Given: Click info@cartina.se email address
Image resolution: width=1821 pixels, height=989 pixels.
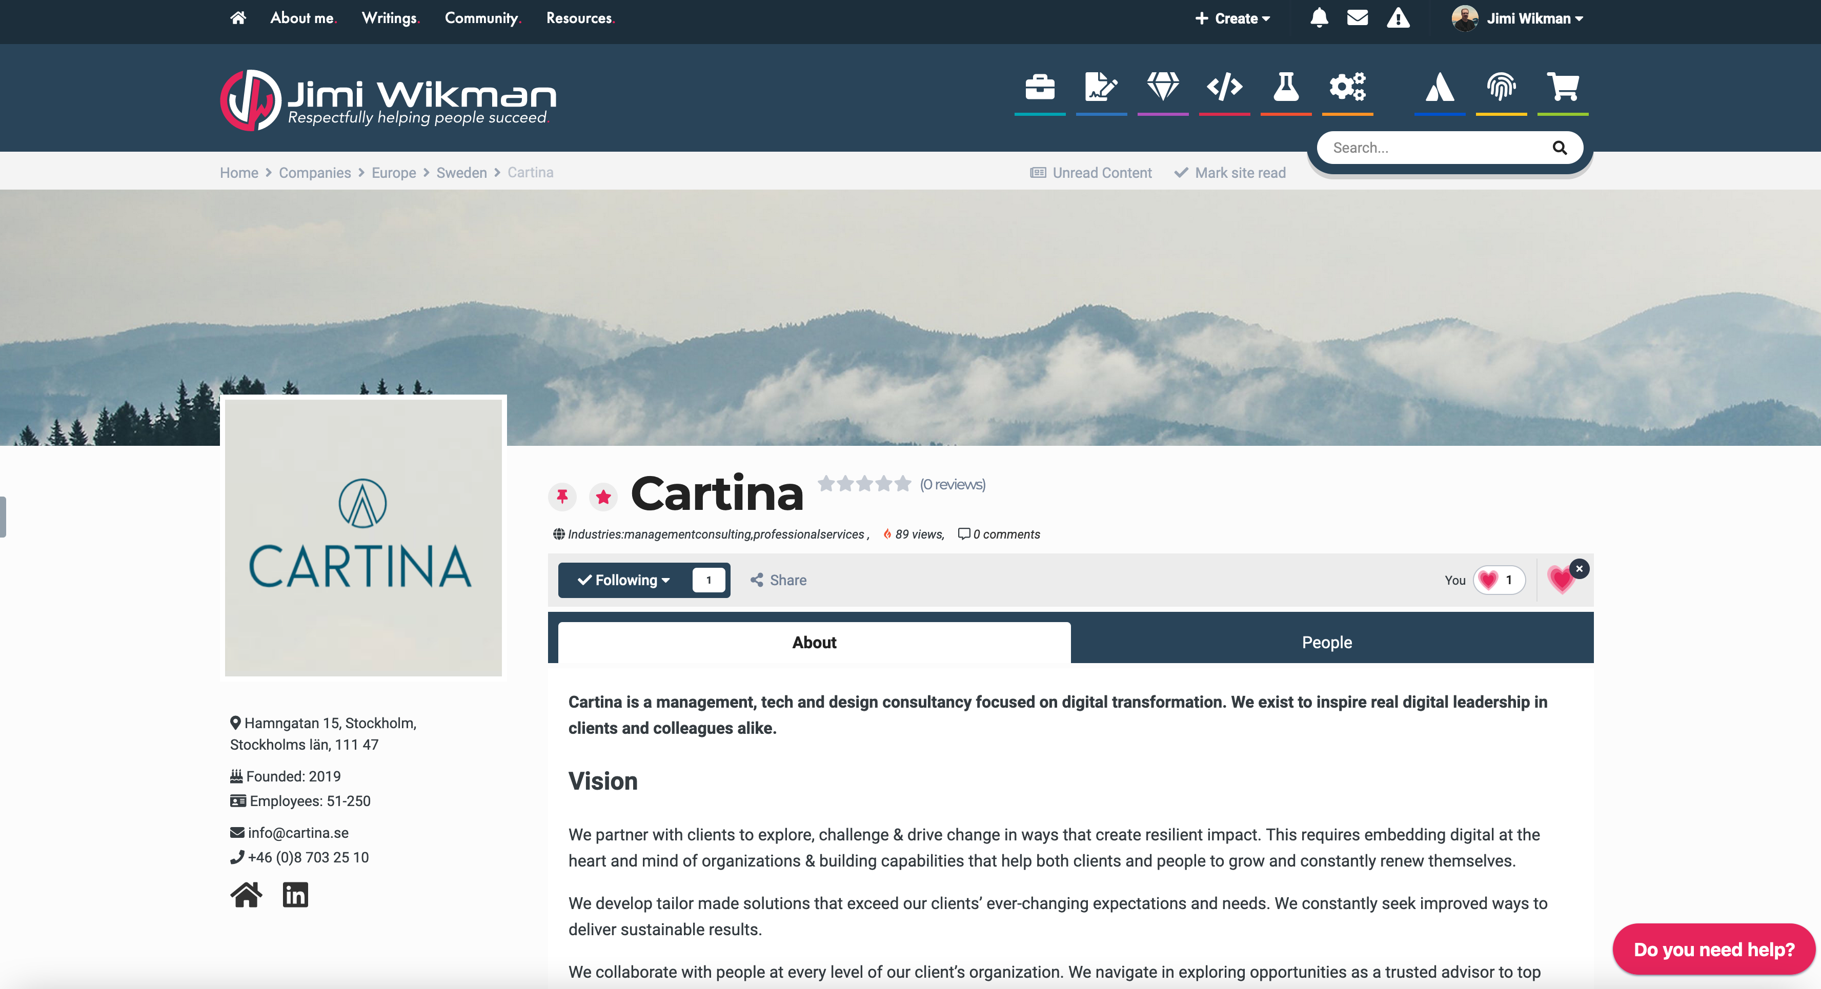Looking at the screenshot, I should pos(298,833).
